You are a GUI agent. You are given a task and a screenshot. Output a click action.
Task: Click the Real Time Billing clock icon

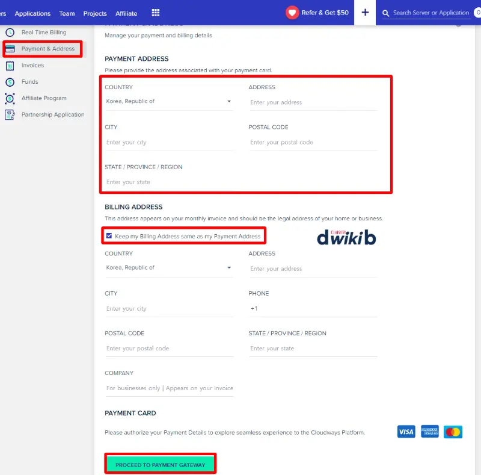tap(10, 33)
